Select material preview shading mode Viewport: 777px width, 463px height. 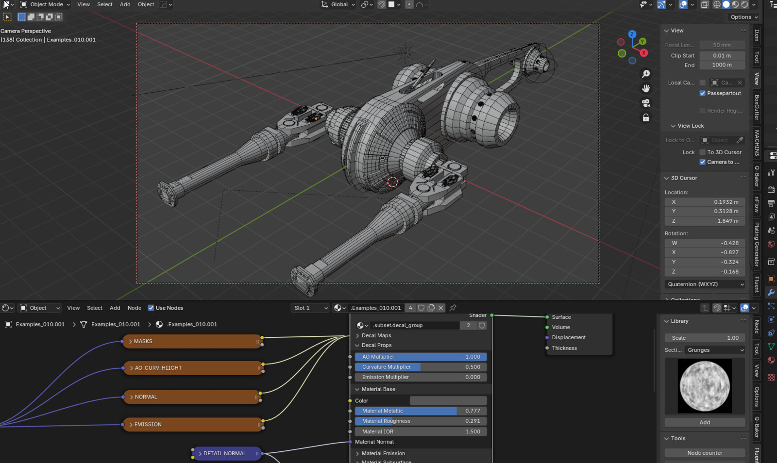coord(735,4)
